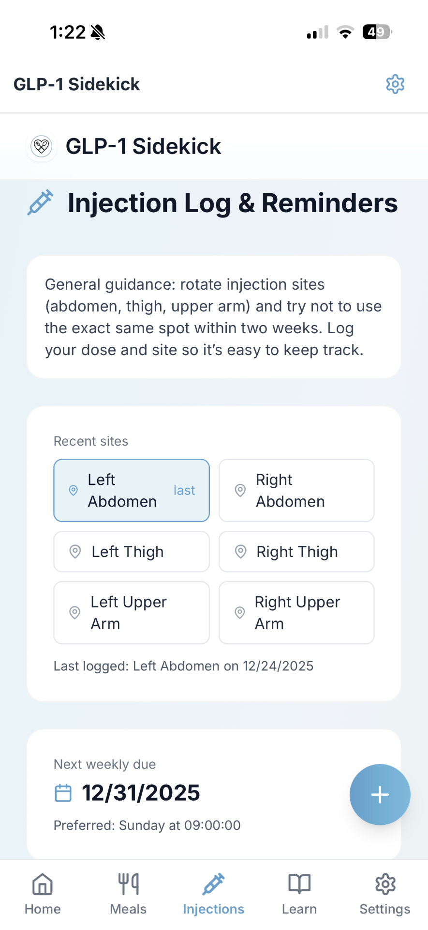Go to the Learn tab
This screenshot has height=930, width=428.
click(x=299, y=894)
